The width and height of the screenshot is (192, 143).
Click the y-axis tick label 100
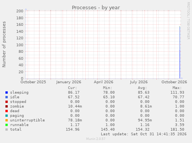pyautogui.click(x=20, y=45)
